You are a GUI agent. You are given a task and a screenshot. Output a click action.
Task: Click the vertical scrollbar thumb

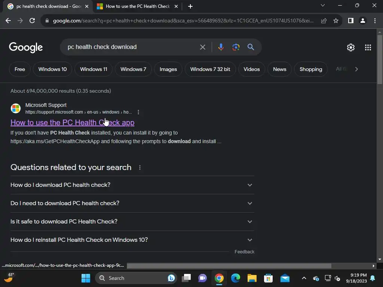pyautogui.click(x=380, y=60)
